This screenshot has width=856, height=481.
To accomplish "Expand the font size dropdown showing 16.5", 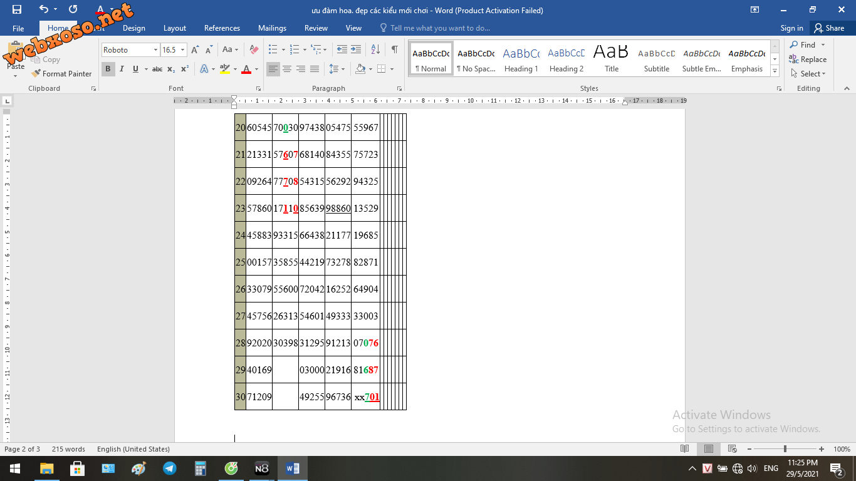I will [183, 50].
